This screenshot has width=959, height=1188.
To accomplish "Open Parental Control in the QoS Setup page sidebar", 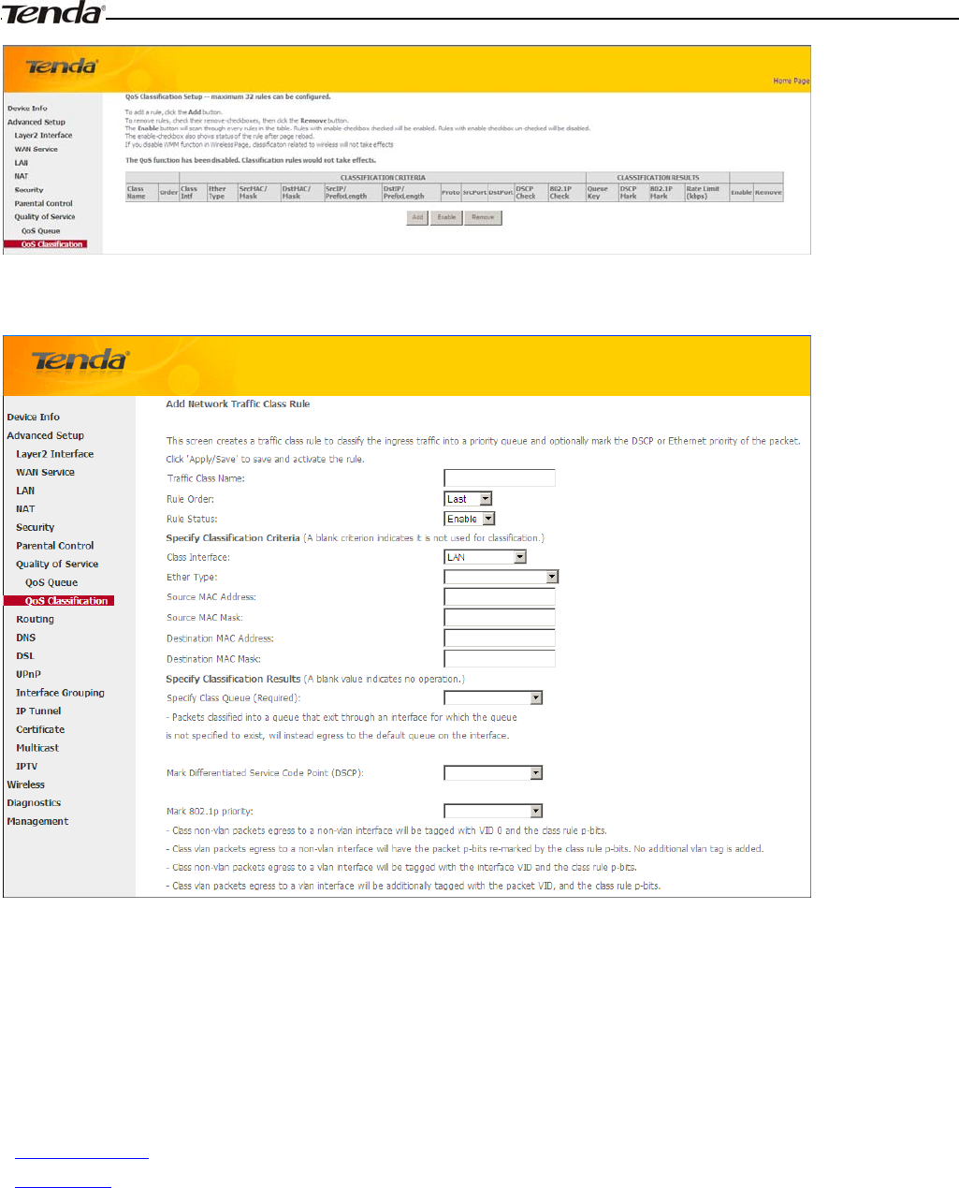I will coord(43,204).
